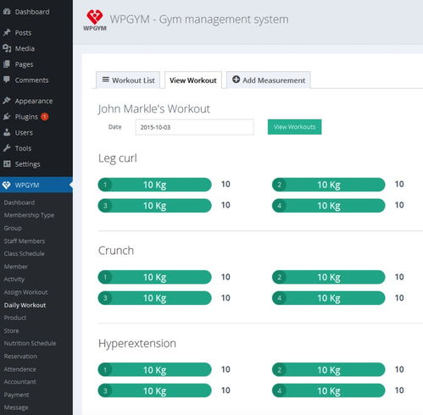The width and height of the screenshot is (423, 415).
Task: Select the WPGYM menu item
Action: [x=36, y=185]
